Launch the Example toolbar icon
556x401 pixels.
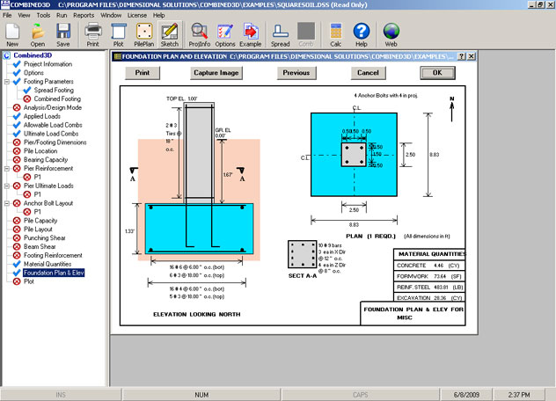(251, 35)
